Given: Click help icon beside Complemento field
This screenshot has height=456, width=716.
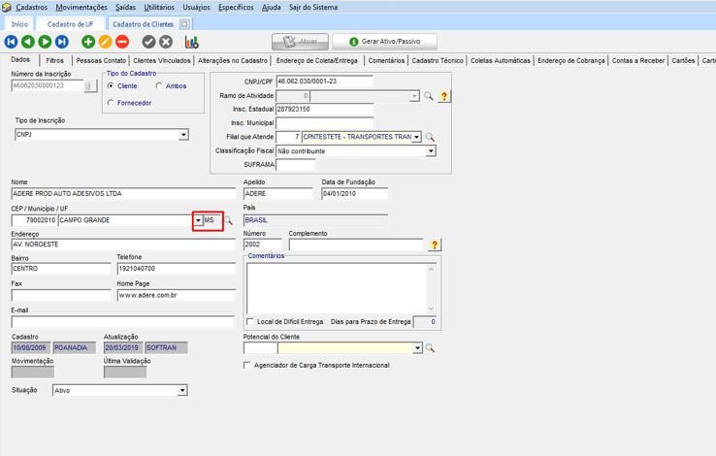Looking at the screenshot, I should point(435,245).
